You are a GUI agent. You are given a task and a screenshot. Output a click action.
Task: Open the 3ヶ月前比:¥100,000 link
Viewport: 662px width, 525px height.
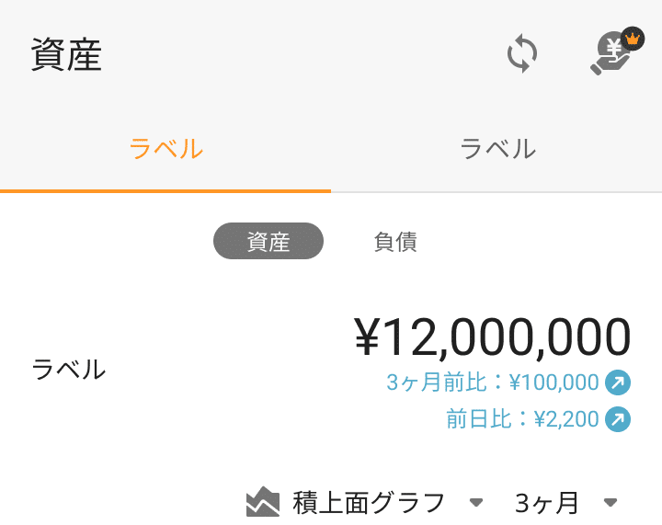click(493, 382)
